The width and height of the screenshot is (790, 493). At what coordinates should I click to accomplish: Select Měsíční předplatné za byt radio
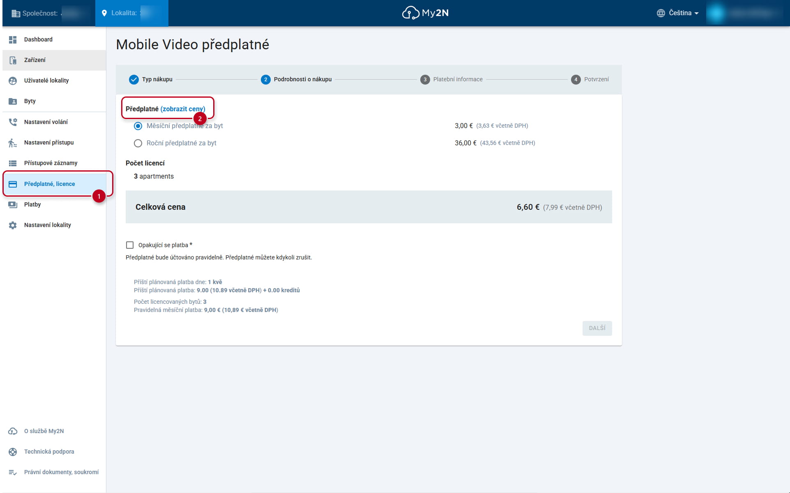[138, 126]
